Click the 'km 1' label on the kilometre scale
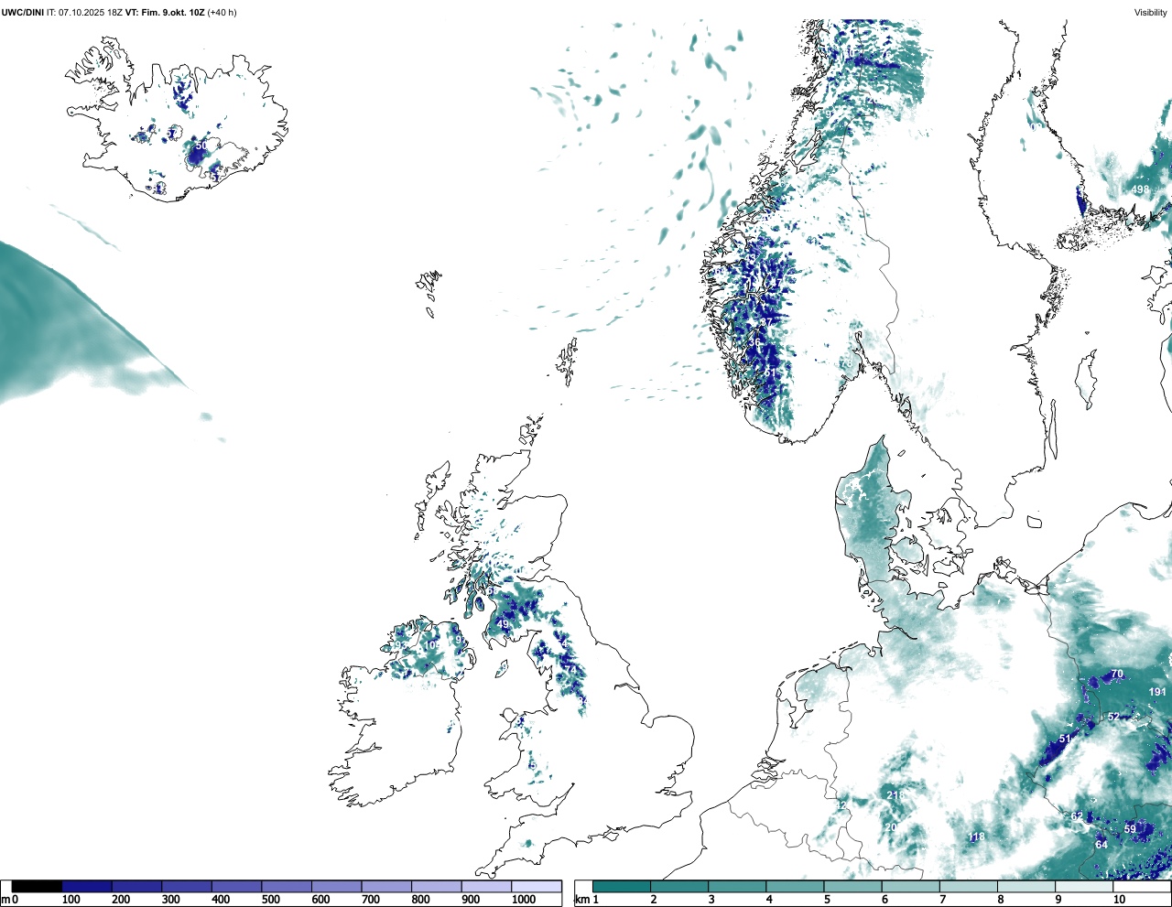Image resolution: width=1172 pixels, height=907 pixels. [587, 900]
